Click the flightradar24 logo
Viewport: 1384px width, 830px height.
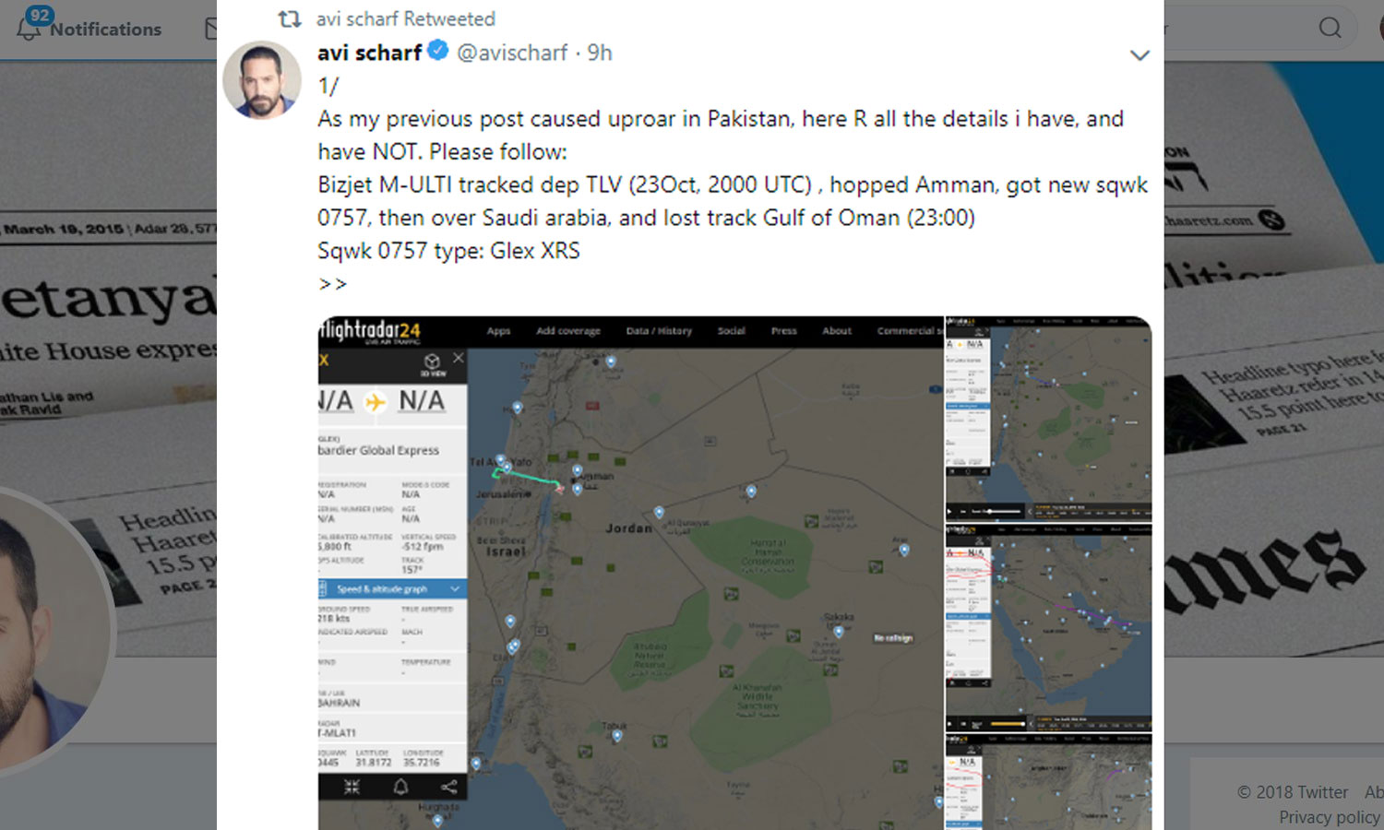(370, 330)
